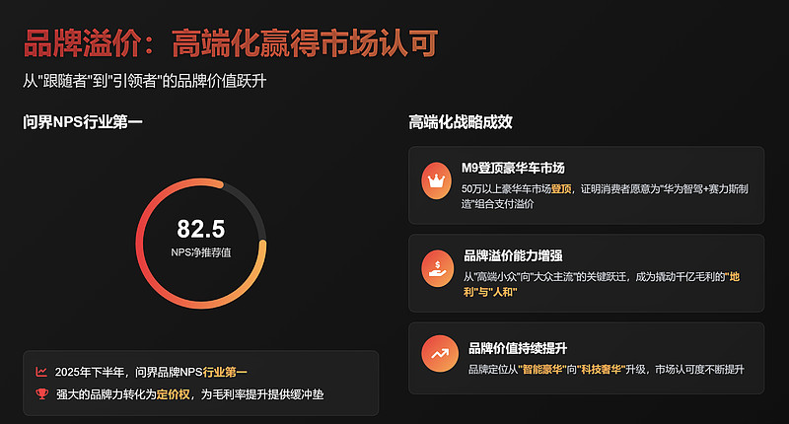Viewport: 789px width, 424px height.
Task: Click the highlighted word 登顶 in M9 card
Action: tap(561, 189)
